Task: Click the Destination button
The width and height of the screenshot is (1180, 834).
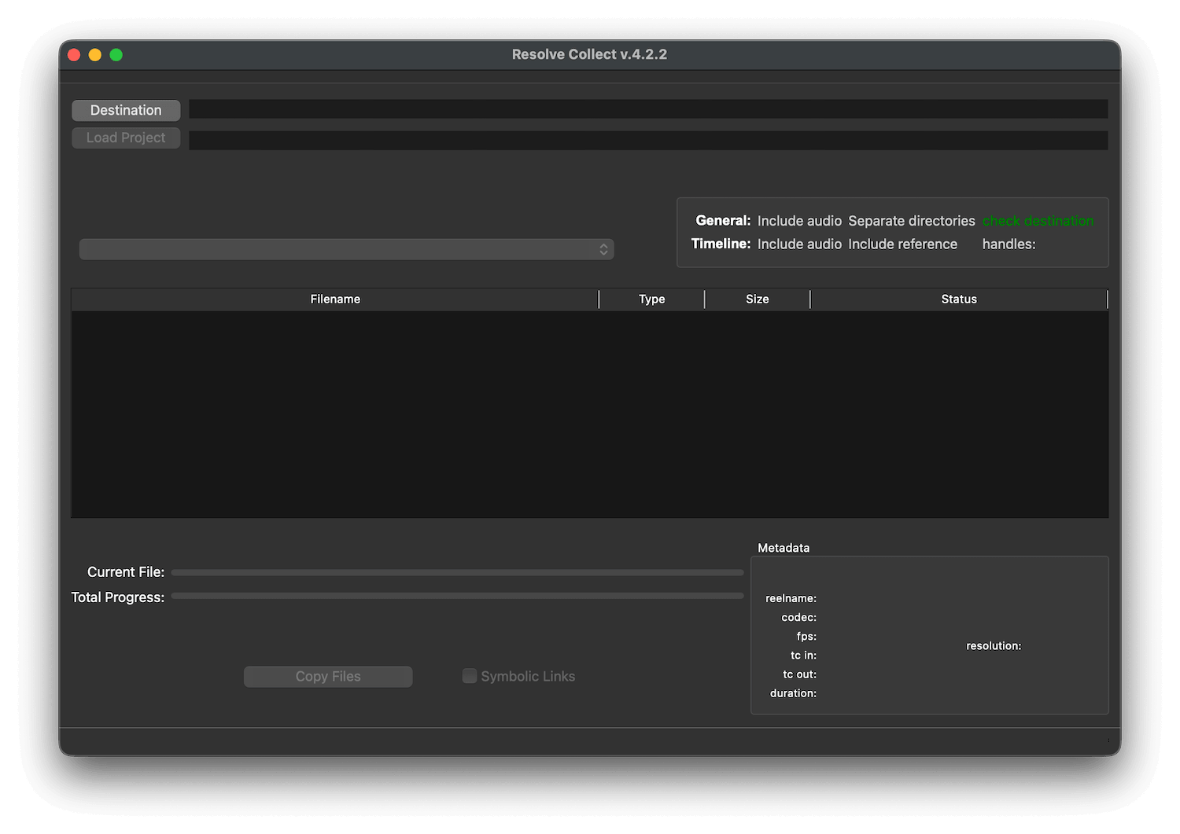Action: pos(126,110)
